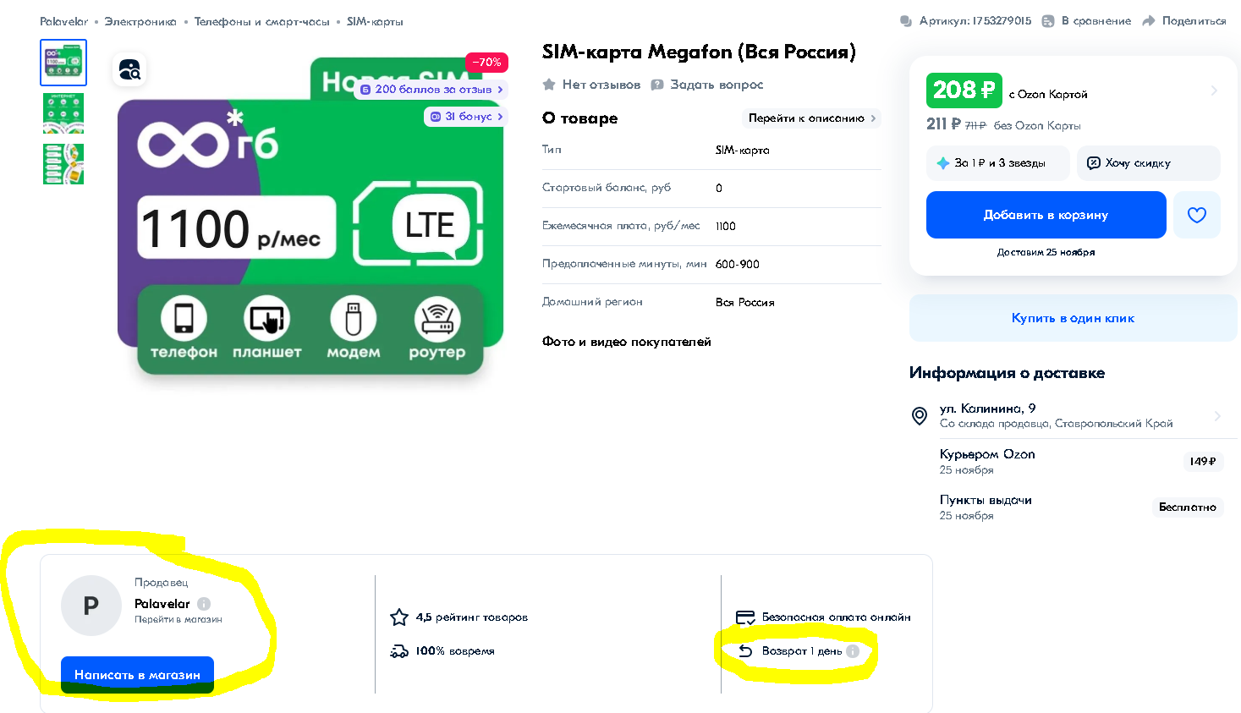This screenshot has height=713, width=1241.
Task: Open the visual image search icon
Action: pos(129,69)
